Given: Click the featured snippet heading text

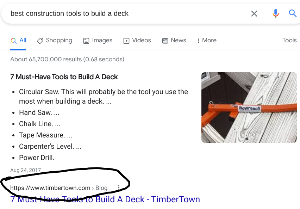Looking at the screenshot, I should coord(64,77).
